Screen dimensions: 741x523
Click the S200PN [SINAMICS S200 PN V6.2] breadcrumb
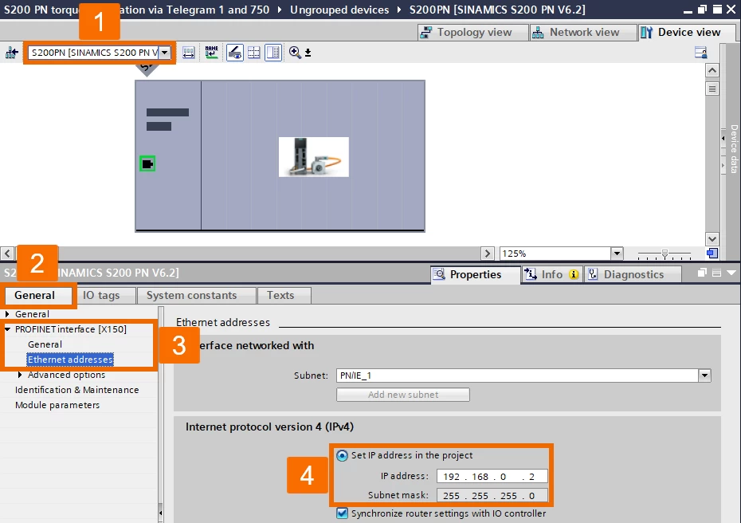tap(497, 10)
